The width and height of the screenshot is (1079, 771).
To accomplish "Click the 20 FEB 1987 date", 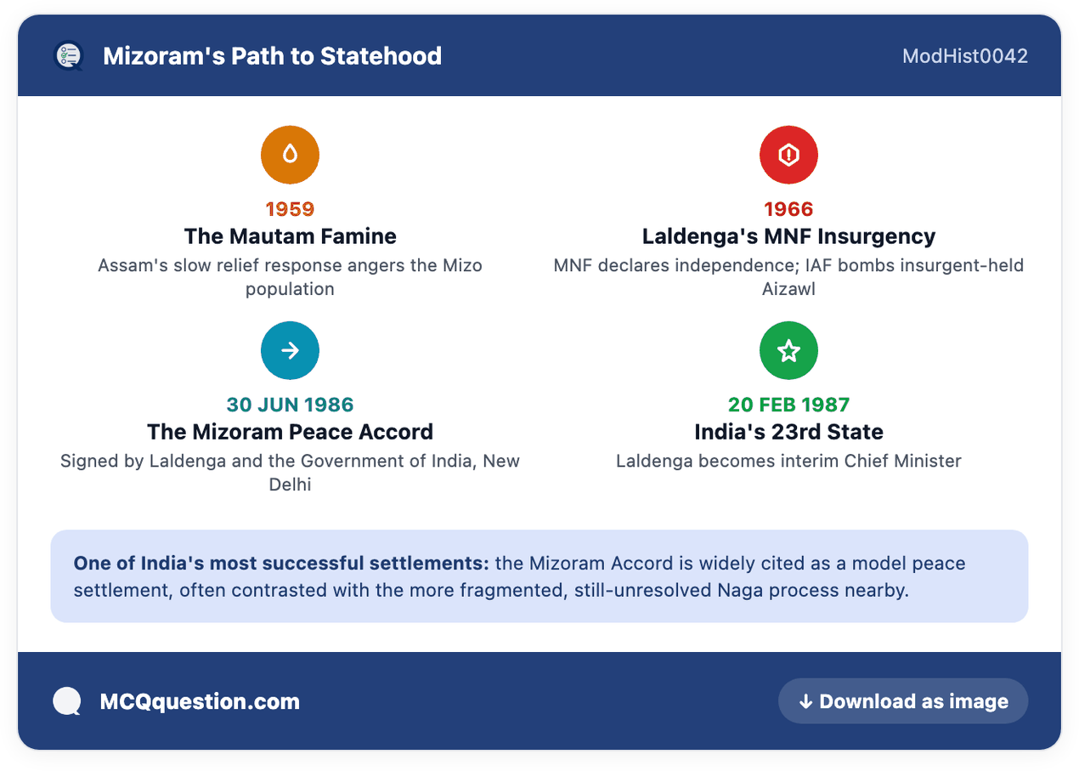I will tap(788, 405).
